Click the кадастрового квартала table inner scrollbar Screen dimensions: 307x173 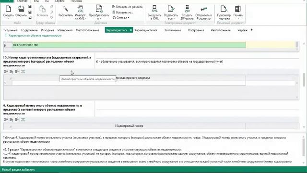[x=297, y=90]
